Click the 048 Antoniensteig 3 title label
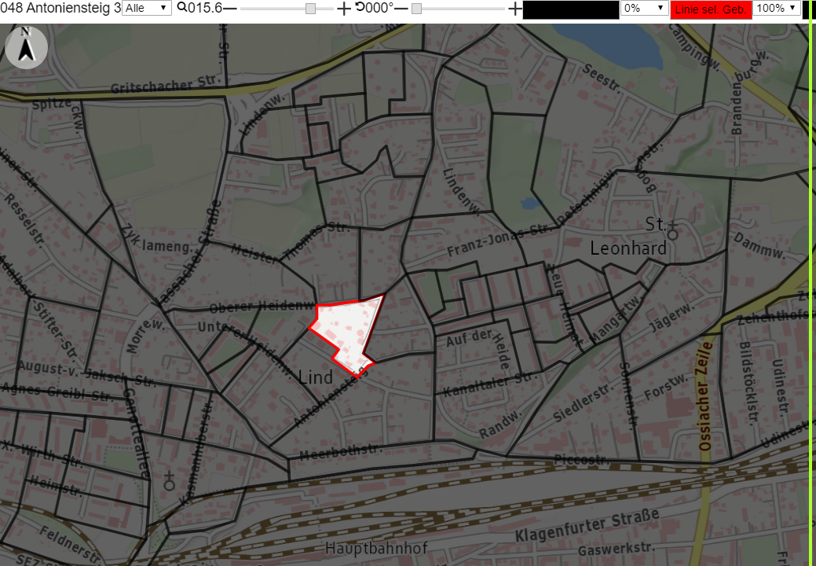Image resolution: width=816 pixels, height=566 pixels. click(x=60, y=8)
